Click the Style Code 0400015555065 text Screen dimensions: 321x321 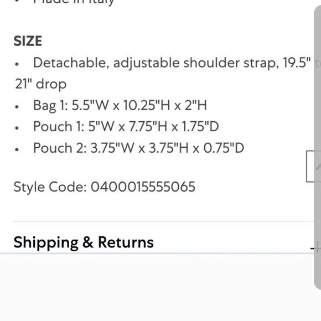[x=105, y=187]
